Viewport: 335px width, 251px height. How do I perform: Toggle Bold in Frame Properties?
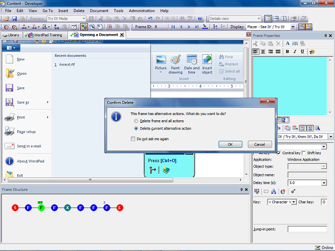tap(287, 51)
